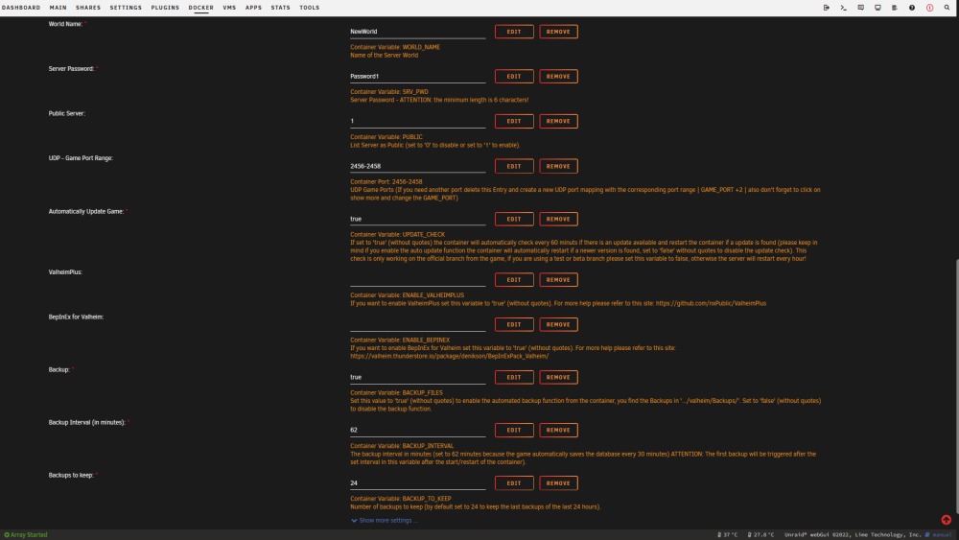Viewport: 959px width, 540px height.
Task: Remove the World Name variable
Action: pyautogui.click(x=558, y=32)
